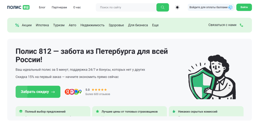Expand the Еще menu
Screen dimensions: 255x122
pyautogui.click(x=155, y=25)
